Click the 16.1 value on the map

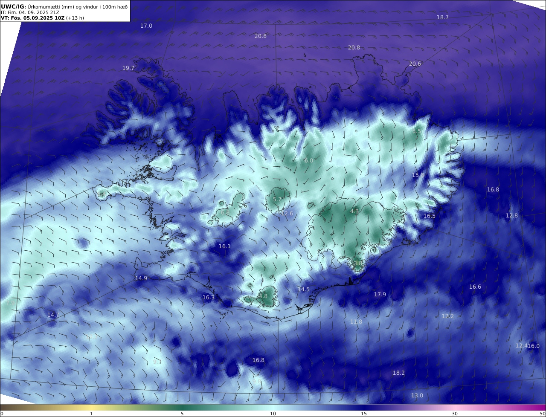click(225, 246)
